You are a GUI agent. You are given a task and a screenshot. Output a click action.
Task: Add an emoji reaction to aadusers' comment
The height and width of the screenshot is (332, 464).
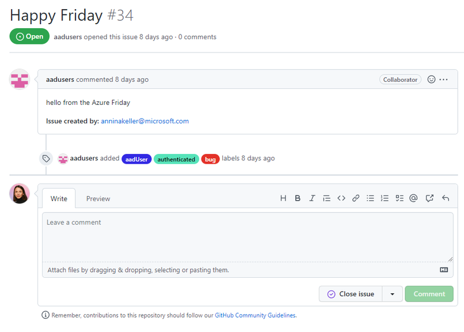(x=431, y=80)
